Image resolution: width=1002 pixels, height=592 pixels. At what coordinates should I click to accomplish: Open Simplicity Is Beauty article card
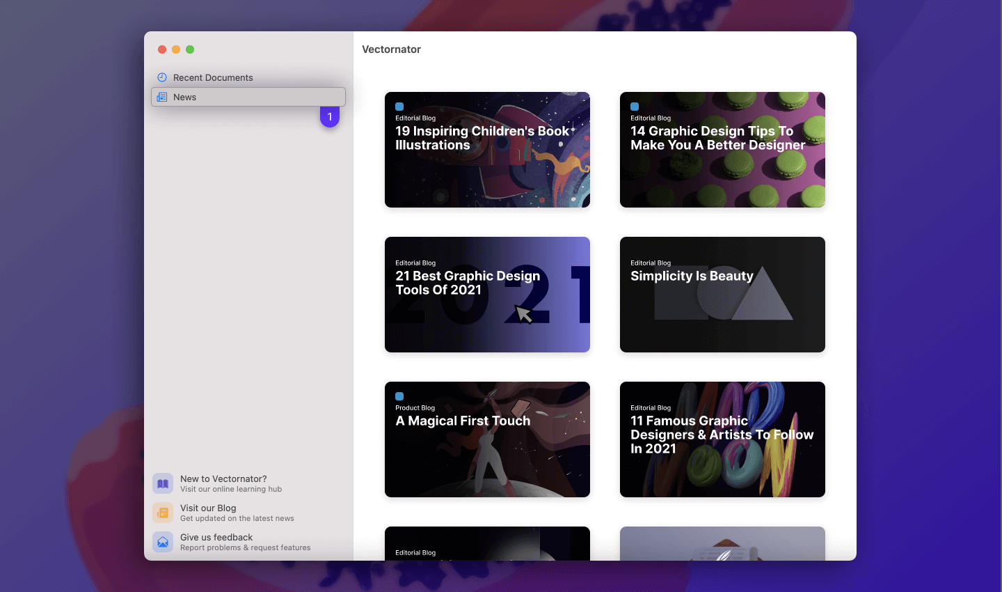(x=722, y=295)
